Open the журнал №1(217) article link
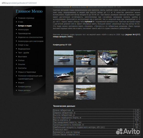Viewport: 143px width, 138px height. pyautogui.click(x=133, y=34)
